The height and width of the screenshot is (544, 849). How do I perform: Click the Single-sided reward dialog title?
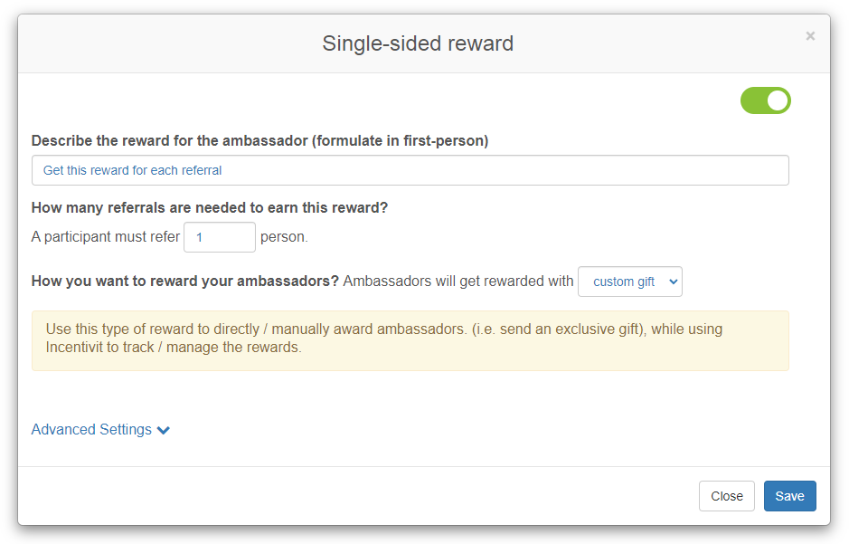pyautogui.click(x=417, y=43)
